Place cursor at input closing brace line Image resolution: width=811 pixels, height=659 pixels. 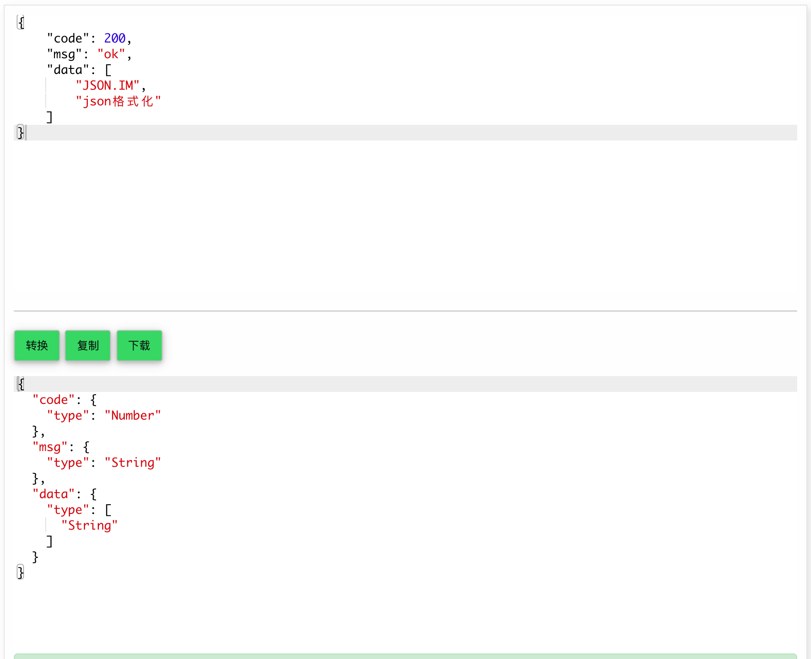[x=405, y=133]
